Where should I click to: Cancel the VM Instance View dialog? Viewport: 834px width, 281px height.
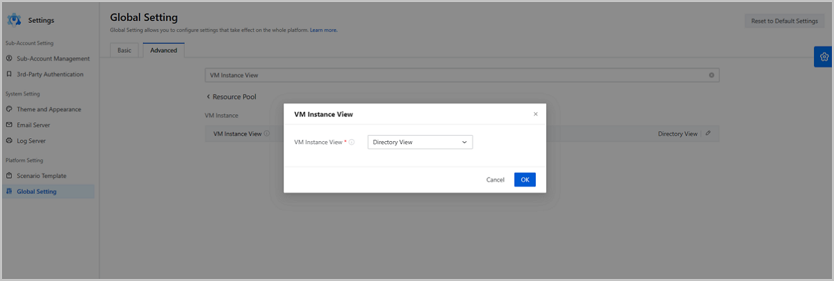[x=496, y=179]
